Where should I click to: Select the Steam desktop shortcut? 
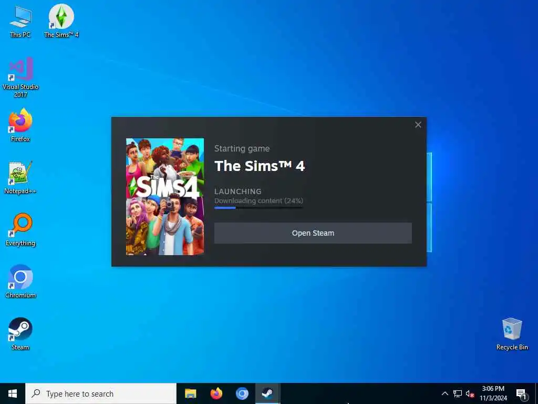pos(20,334)
